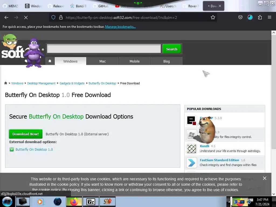
Task: Open the Kundli download link
Action: [x=205, y=146]
